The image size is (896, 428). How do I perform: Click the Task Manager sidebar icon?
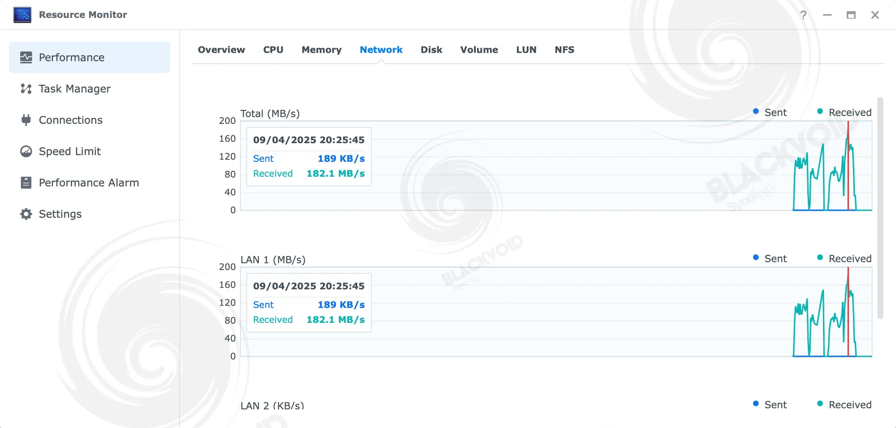pos(26,89)
